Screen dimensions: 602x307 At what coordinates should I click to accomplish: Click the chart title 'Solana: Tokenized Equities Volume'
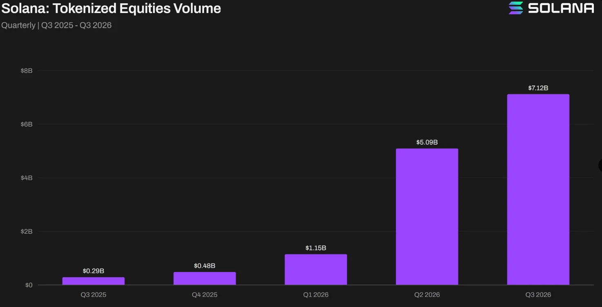tap(111, 8)
